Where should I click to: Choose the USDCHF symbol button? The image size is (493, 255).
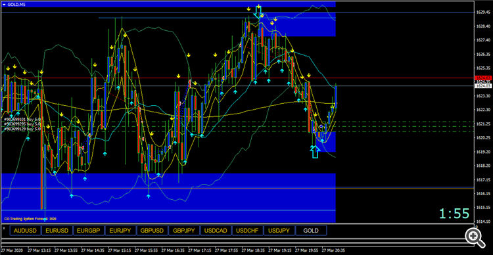[x=247, y=231]
